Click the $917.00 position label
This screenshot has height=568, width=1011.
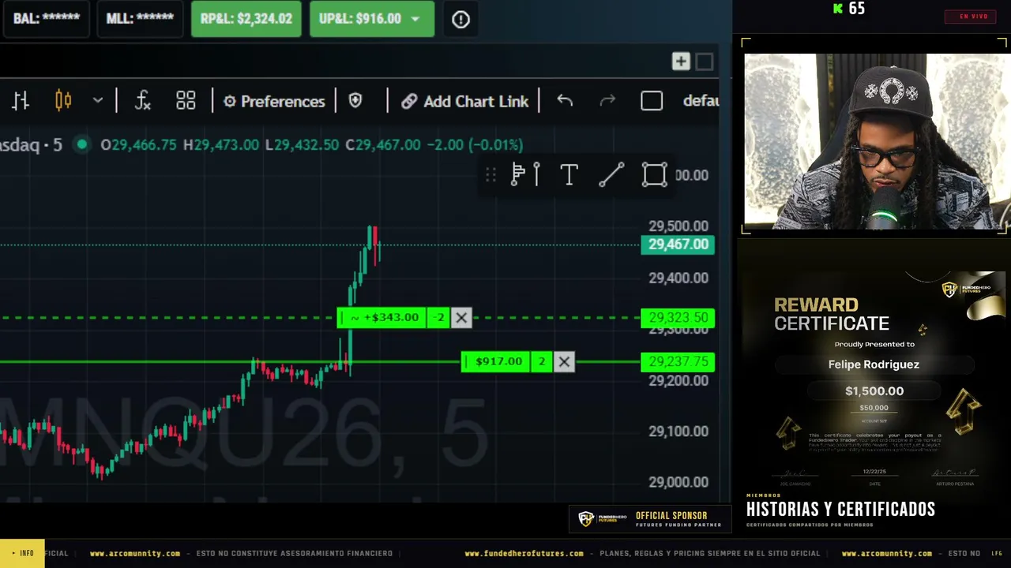494,361
